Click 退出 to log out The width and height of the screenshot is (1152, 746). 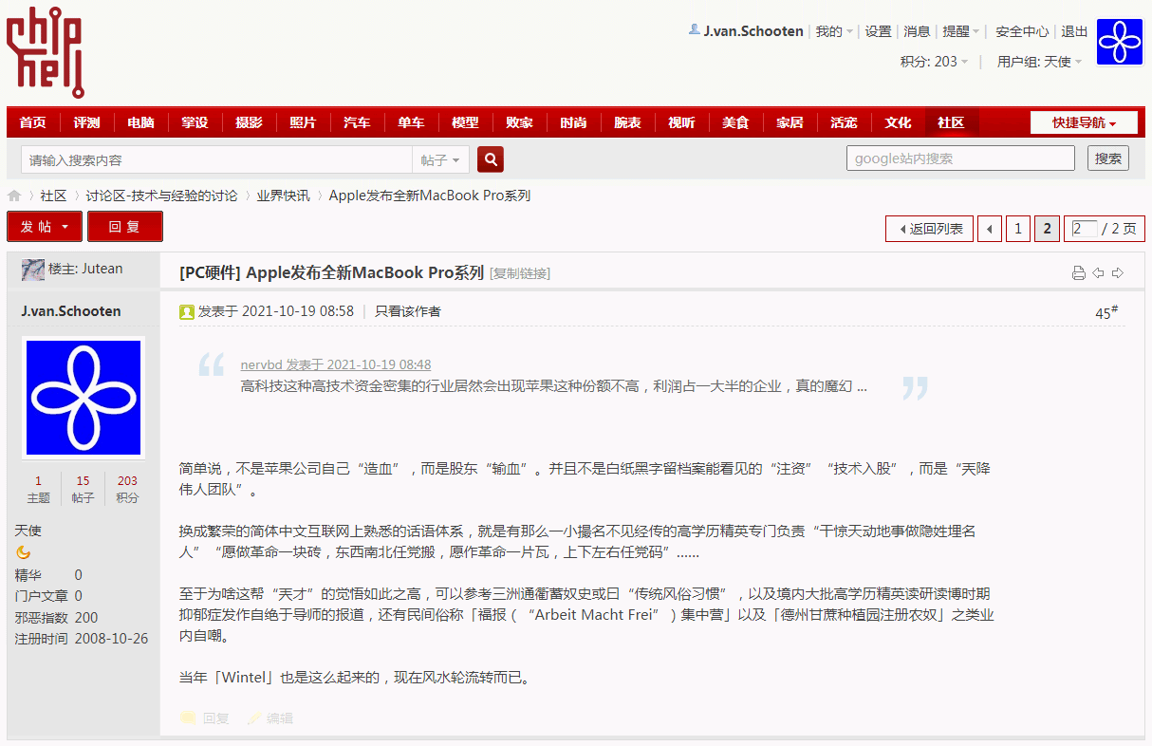pyautogui.click(x=1074, y=31)
